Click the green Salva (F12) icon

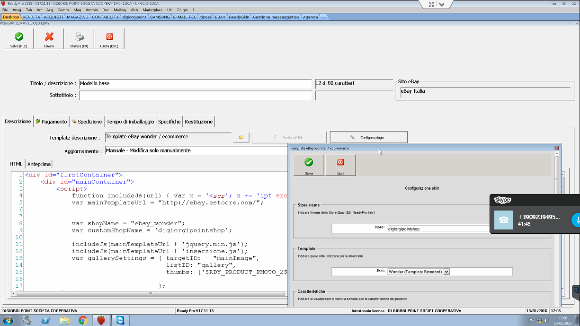[x=19, y=37]
